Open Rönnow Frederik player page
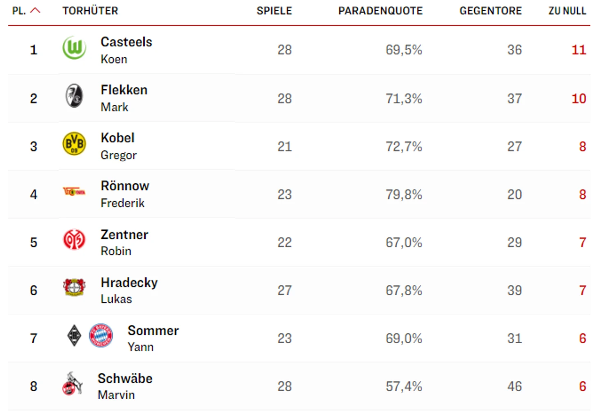599x411 pixels. pyautogui.click(x=125, y=186)
